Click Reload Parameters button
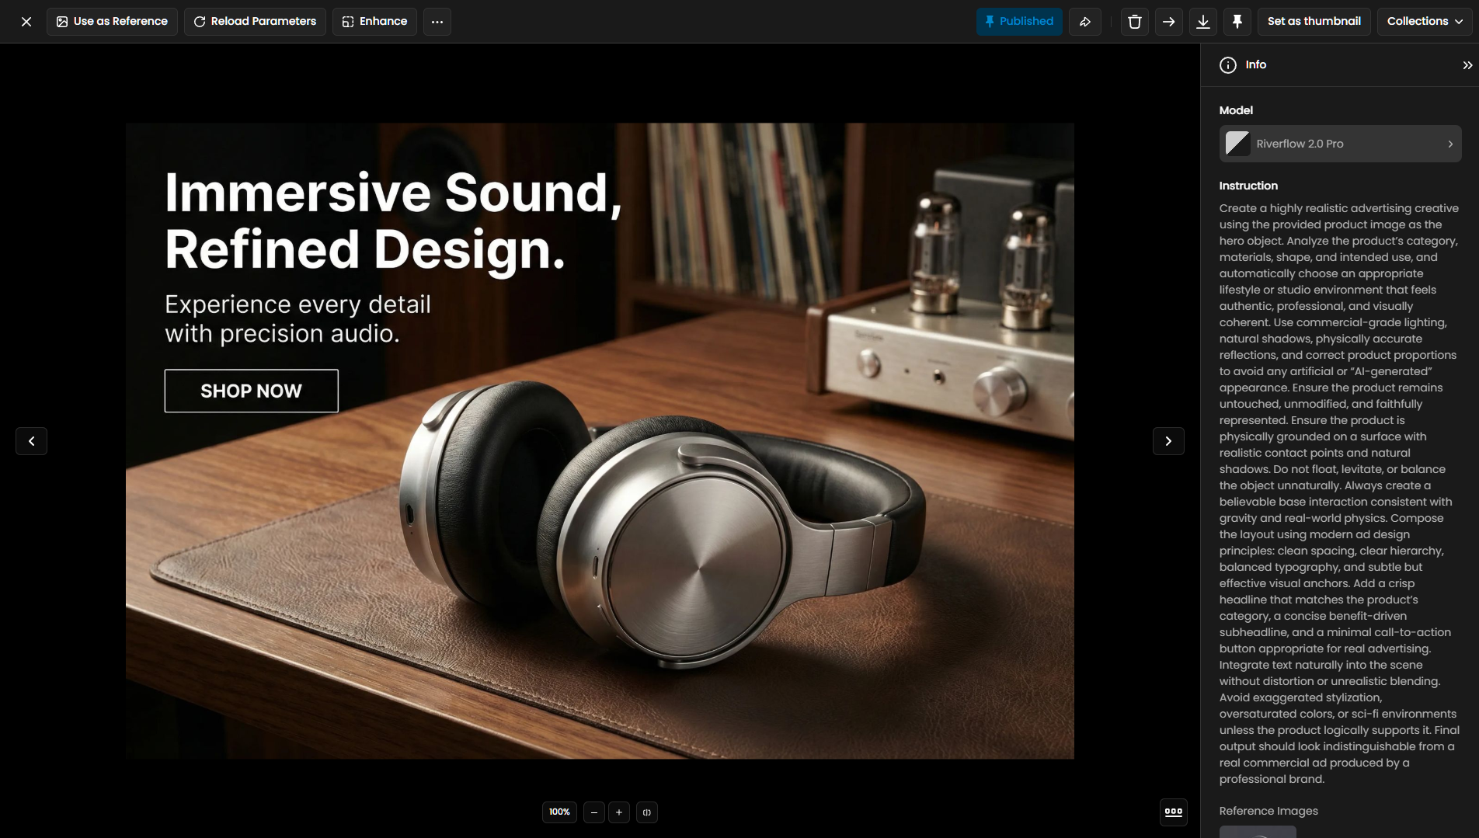 tap(255, 22)
